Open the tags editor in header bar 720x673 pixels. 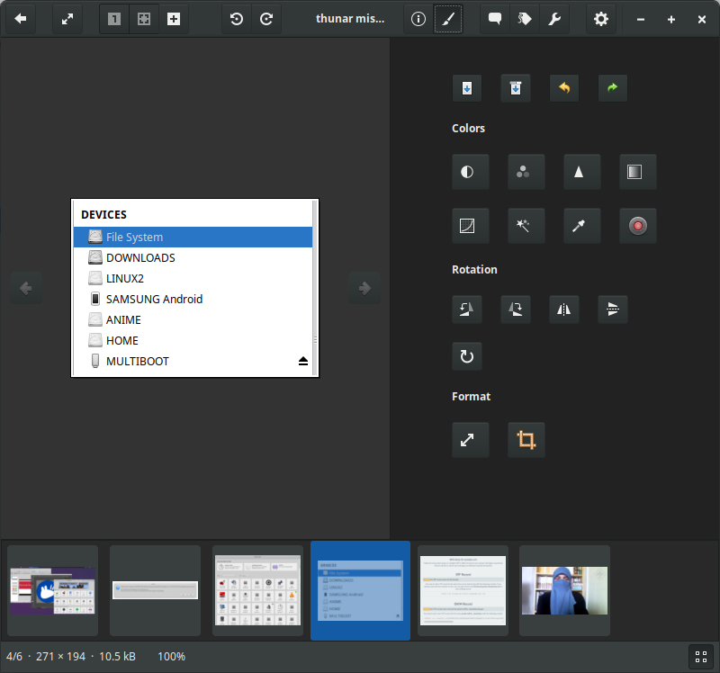tap(524, 19)
